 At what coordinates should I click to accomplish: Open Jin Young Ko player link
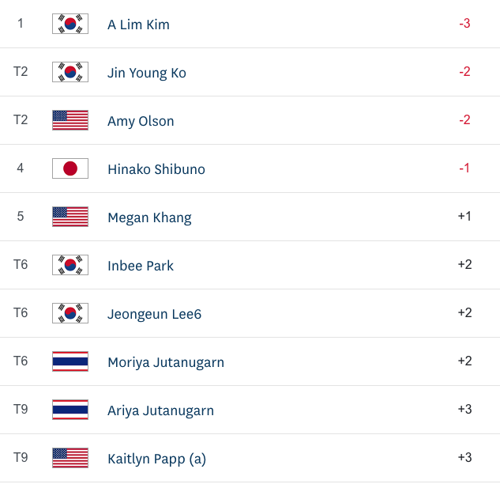coord(147,73)
